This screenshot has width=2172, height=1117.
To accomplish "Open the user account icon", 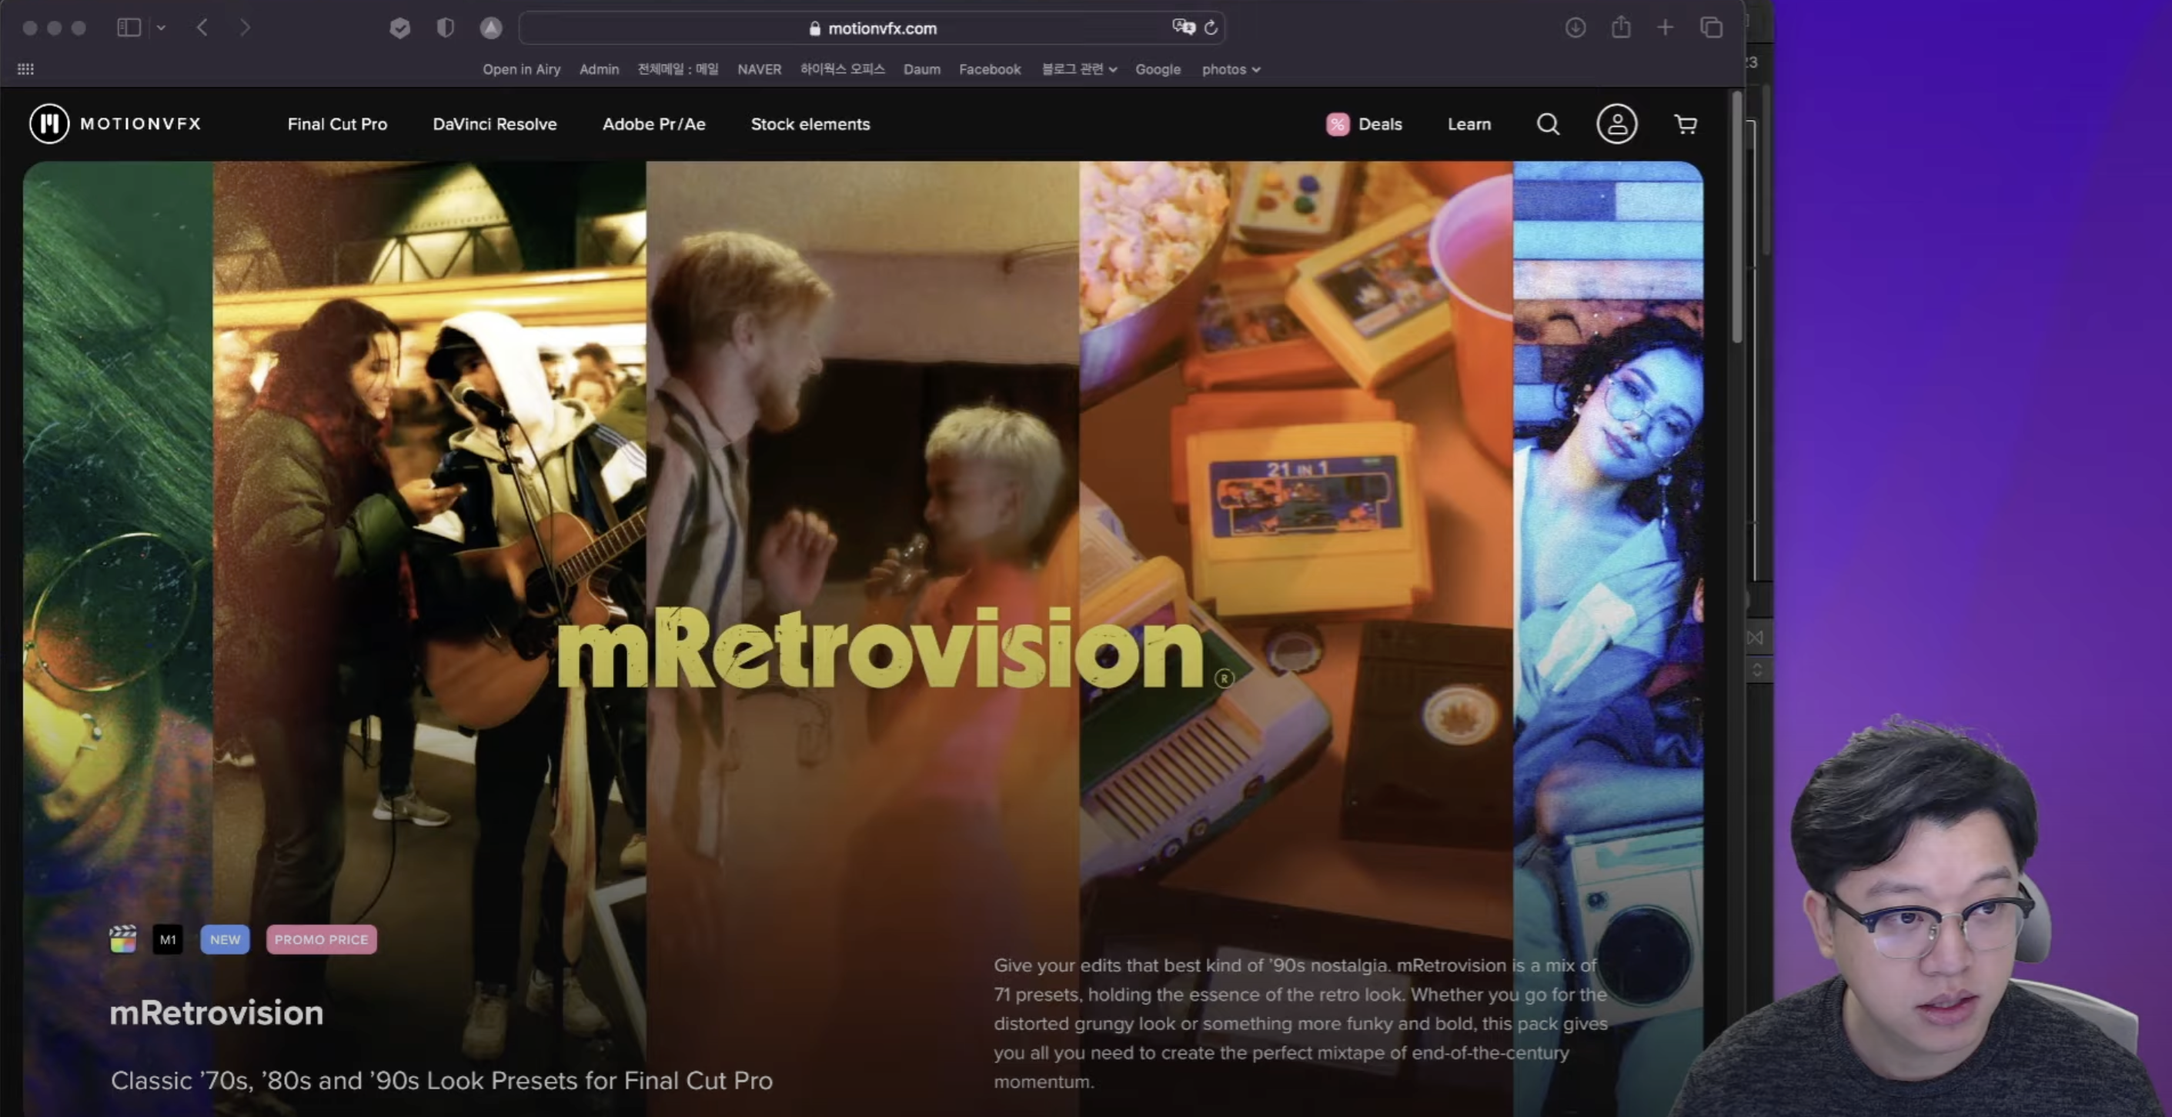I will (1616, 124).
